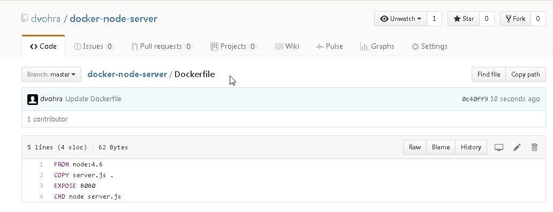This screenshot has height=212, width=553.
Task: Click the docker-node-server breadcrumb link
Action: (127, 74)
